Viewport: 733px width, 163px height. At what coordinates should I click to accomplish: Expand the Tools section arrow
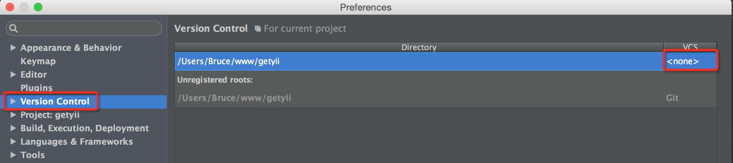click(x=13, y=155)
